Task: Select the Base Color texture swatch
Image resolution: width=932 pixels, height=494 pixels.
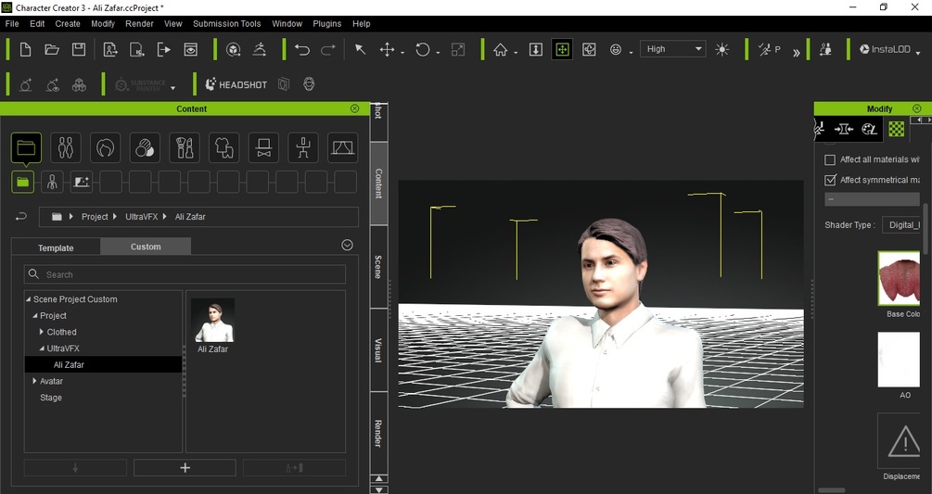Action: tap(899, 278)
